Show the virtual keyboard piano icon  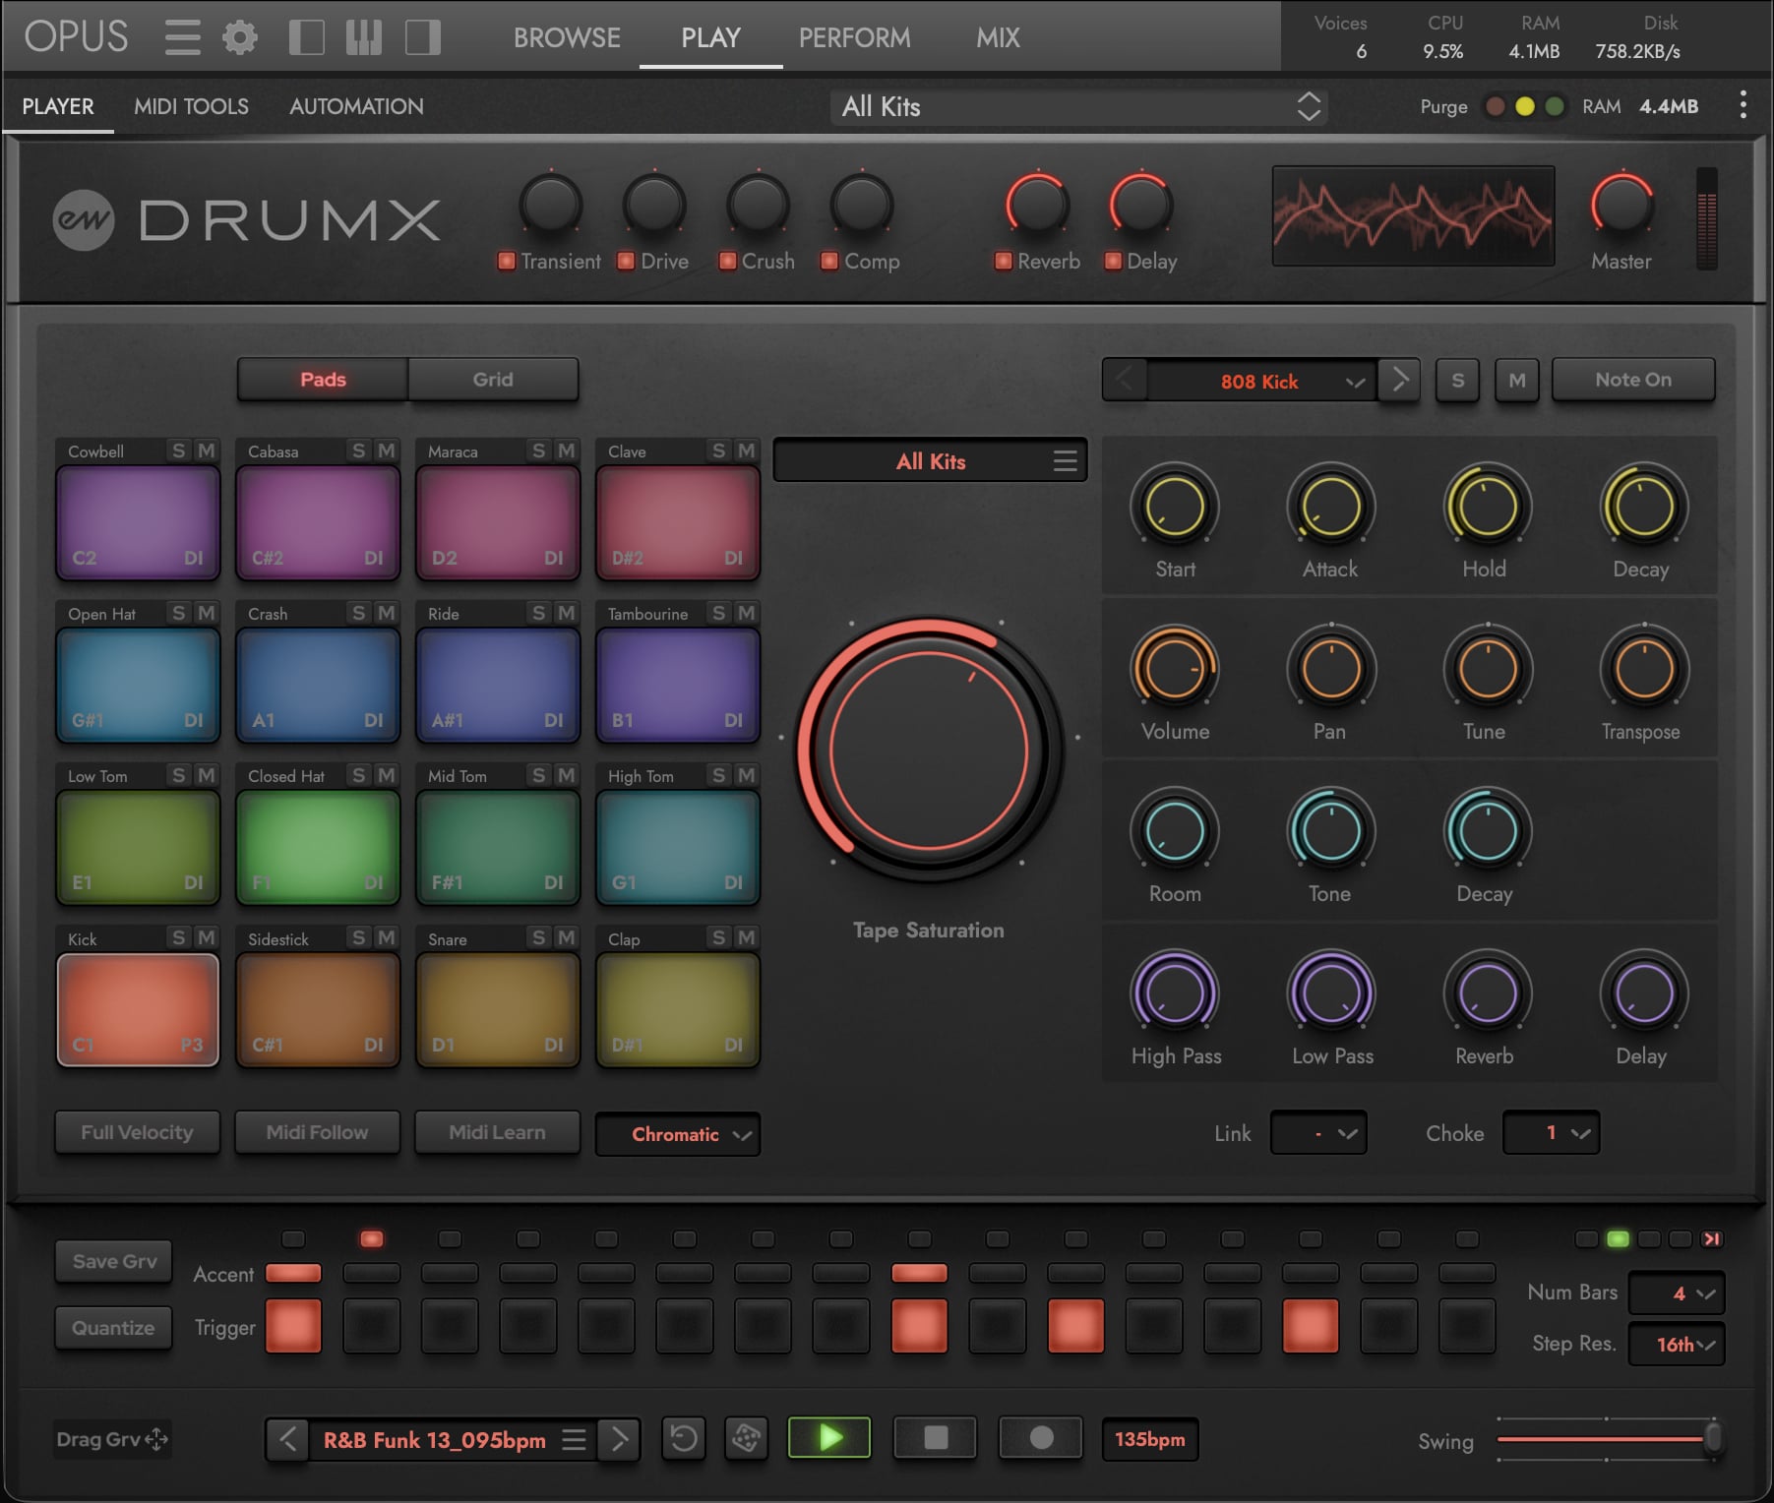coord(364,37)
